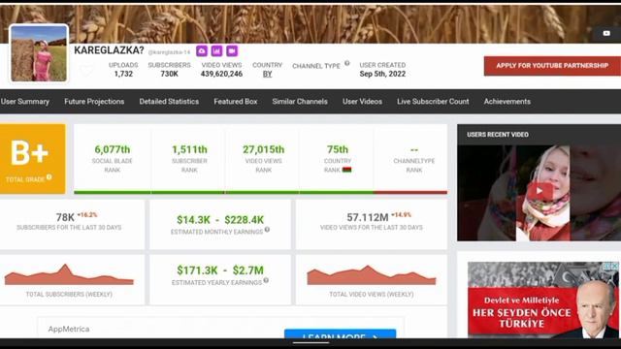Open the Featured Box tab
The height and width of the screenshot is (349, 621).
coord(236,102)
